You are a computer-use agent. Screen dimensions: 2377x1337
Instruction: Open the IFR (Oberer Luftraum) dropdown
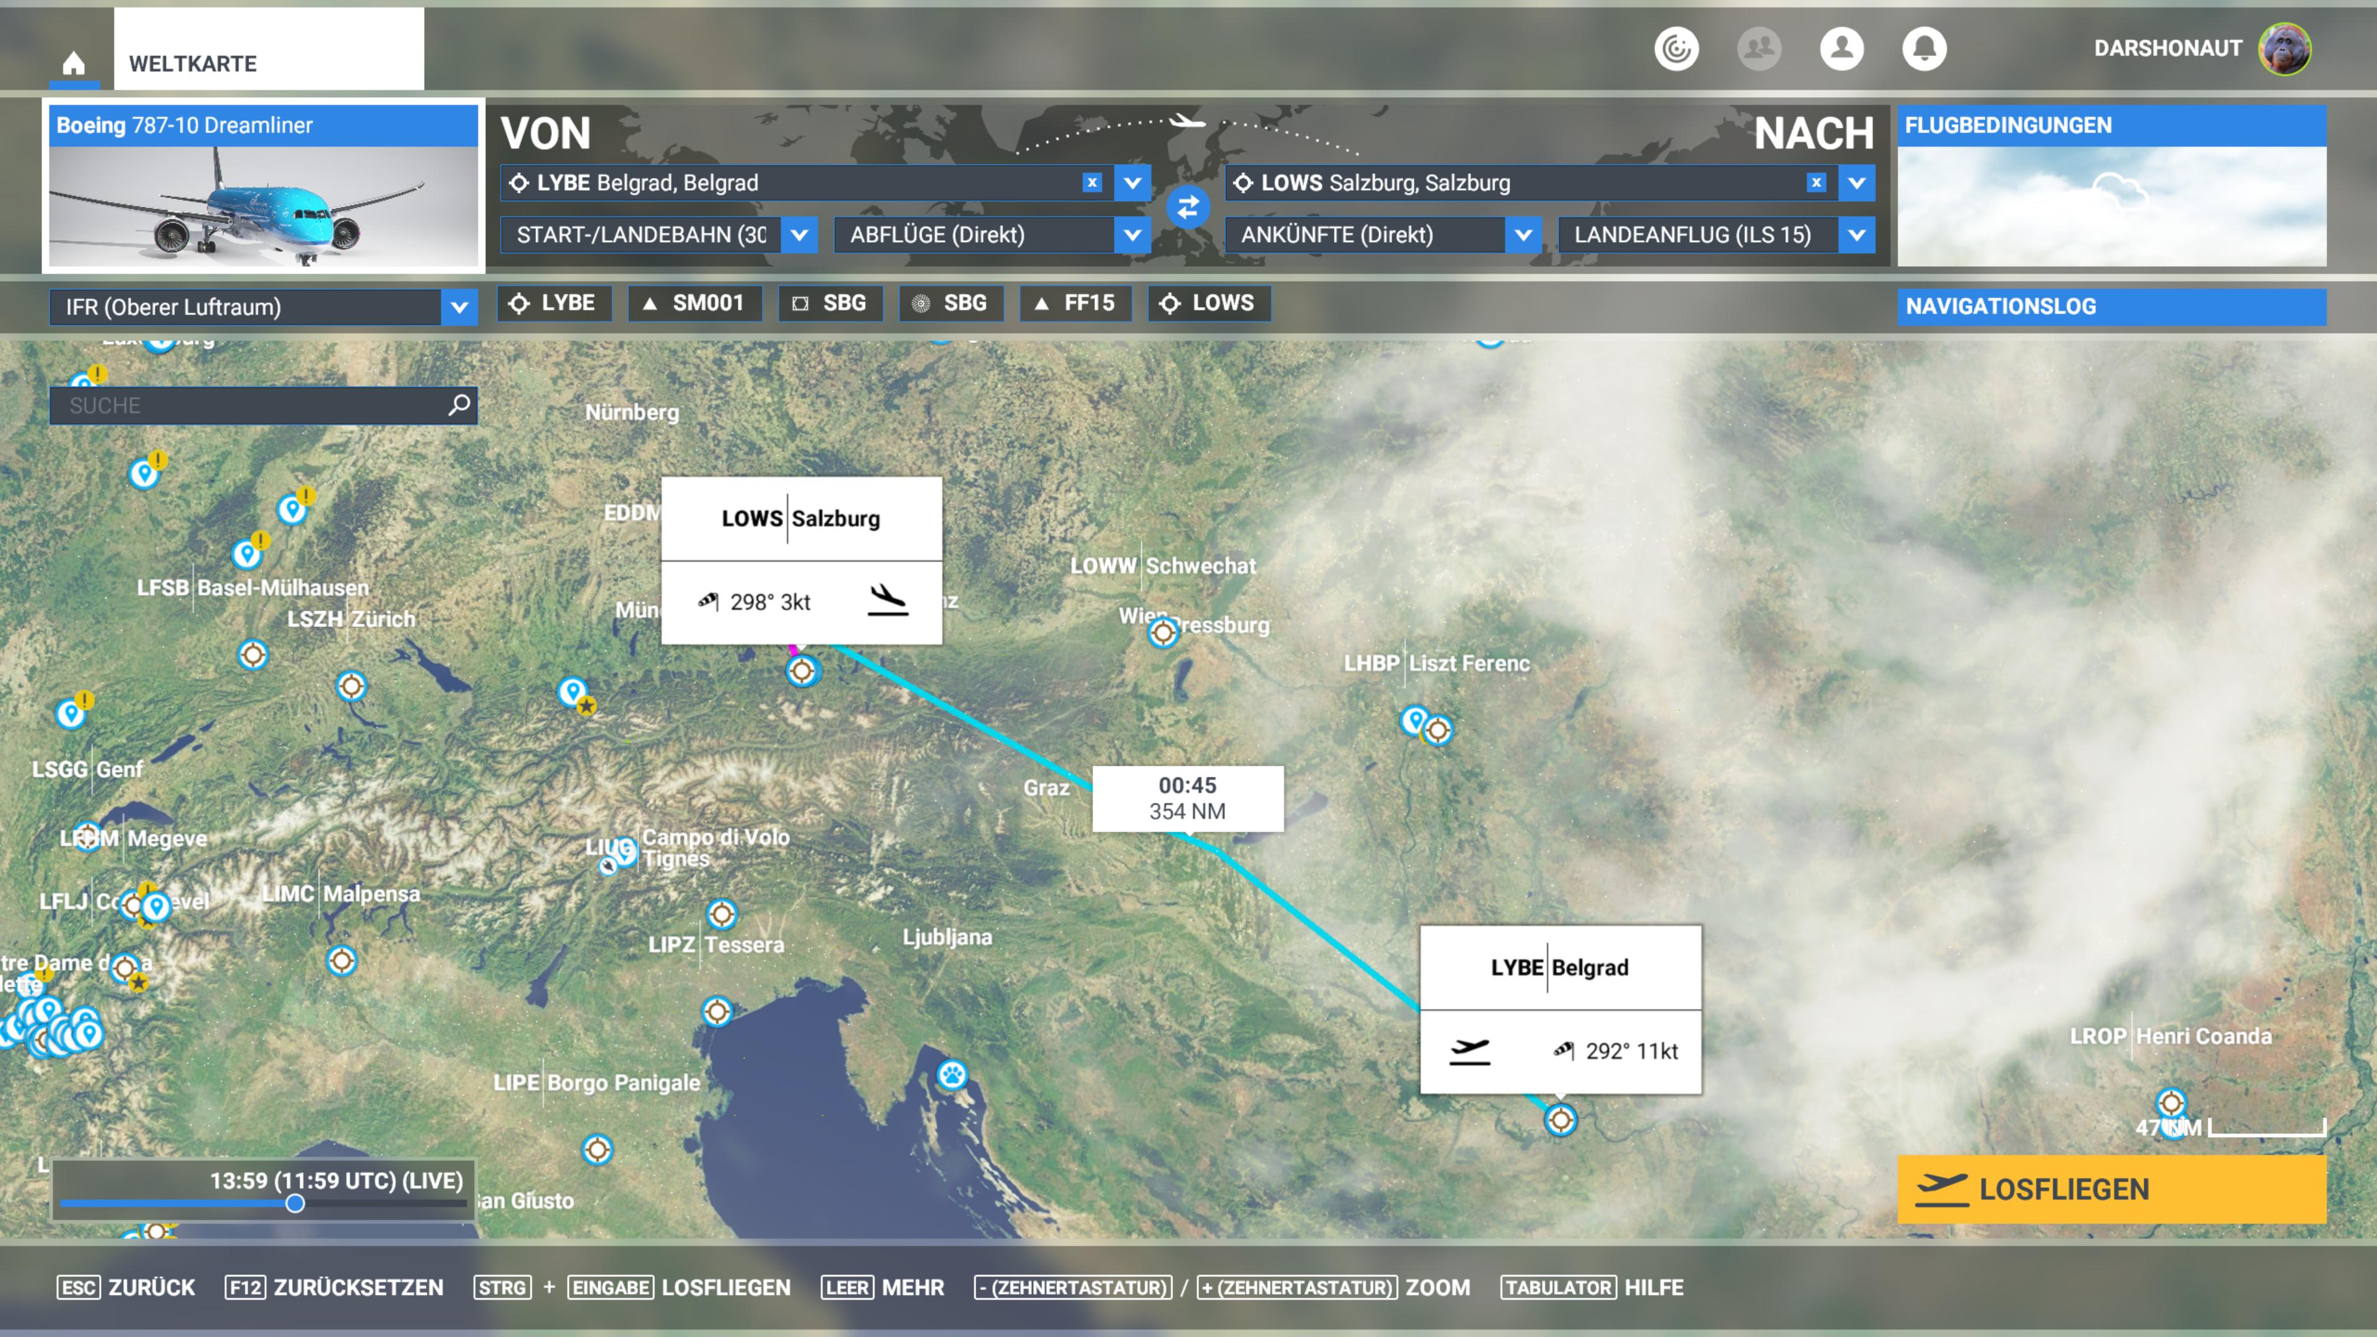coord(263,307)
